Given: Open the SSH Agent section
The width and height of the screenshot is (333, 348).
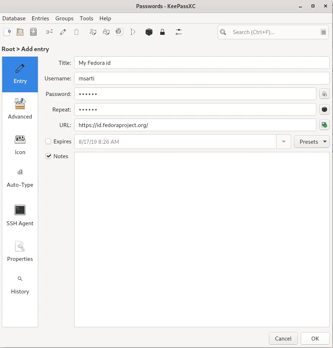Looking at the screenshot, I should pyautogui.click(x=20, y=216).
